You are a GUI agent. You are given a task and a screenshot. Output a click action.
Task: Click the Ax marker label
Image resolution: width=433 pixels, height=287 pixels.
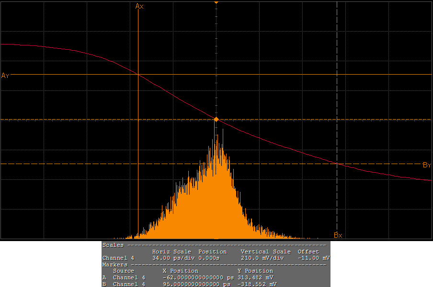tap(139, 6)
